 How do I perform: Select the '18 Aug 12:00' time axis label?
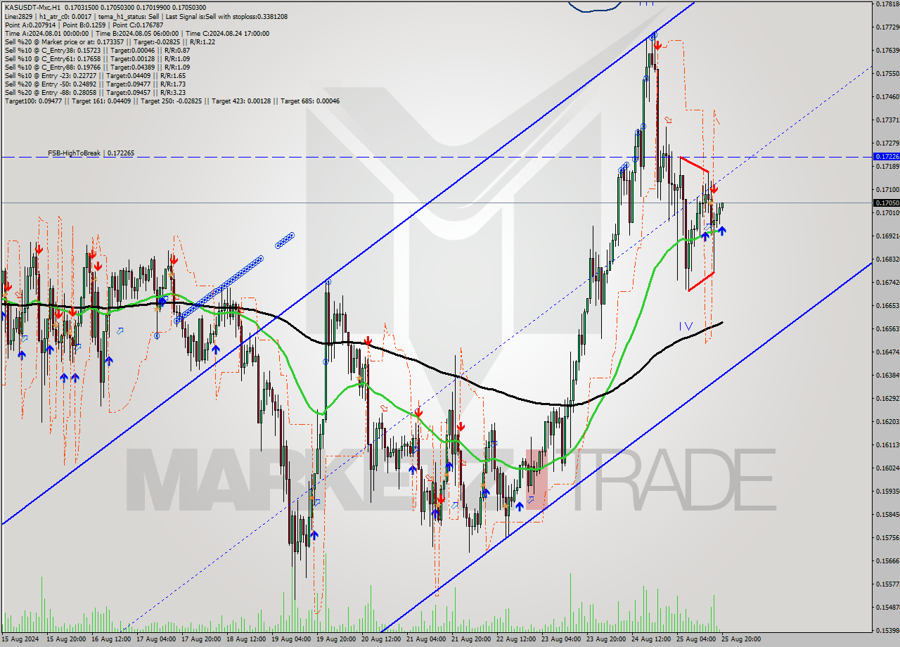click(x=247, y=639)
